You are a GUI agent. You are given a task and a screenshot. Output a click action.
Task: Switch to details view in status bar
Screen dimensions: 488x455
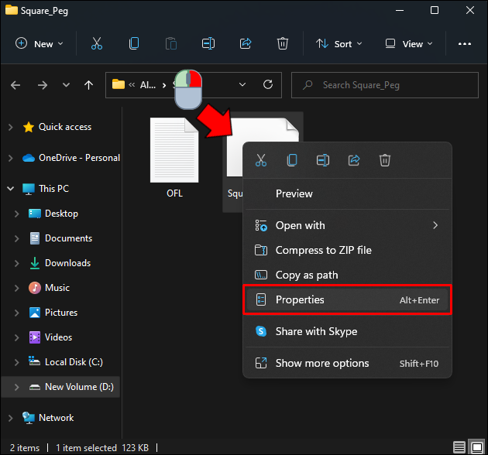click(459, 447)
